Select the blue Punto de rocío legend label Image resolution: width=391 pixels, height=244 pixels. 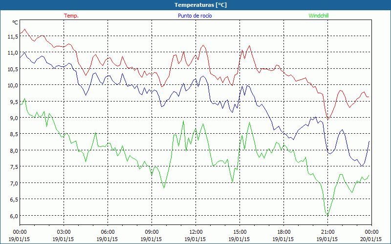(195, 16)
